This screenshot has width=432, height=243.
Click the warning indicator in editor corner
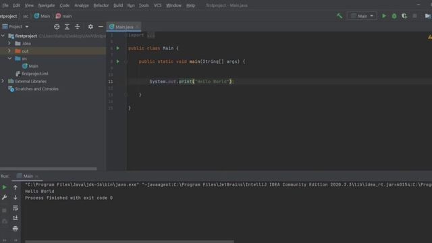[429, 37]
